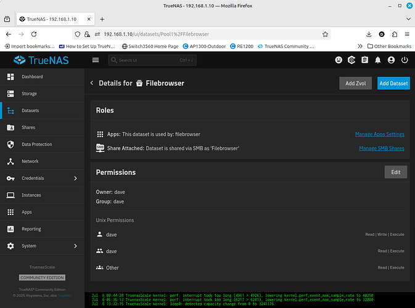Click the power icon in top bar
The height and width of the screenshot is (308, 415).
[x=405, y=60]
